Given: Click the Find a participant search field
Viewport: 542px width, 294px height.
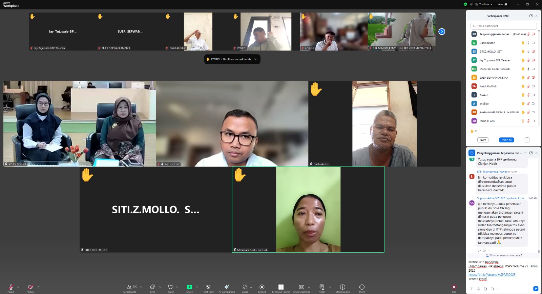Looking at the screenshot, I should (504, 26).
